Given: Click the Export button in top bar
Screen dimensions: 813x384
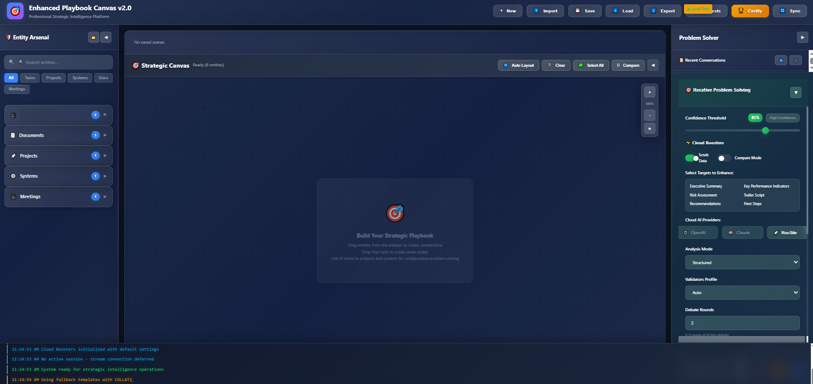Looking at the screenshot, I should pos(663,11).
